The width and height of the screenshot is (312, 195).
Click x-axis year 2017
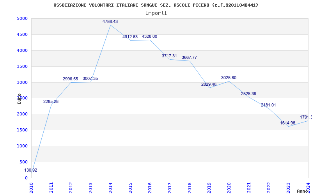(x=170, y=188)
